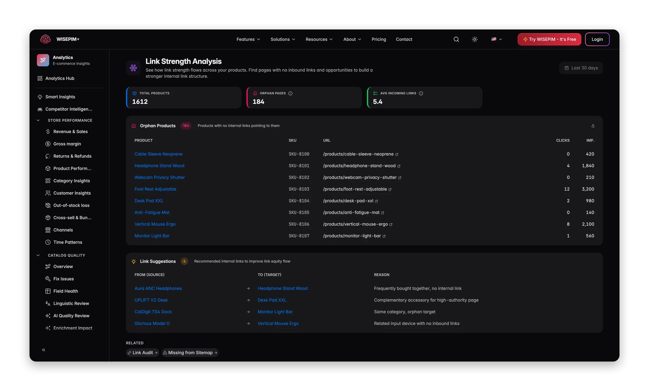Open the language flag dropdown

496,39
